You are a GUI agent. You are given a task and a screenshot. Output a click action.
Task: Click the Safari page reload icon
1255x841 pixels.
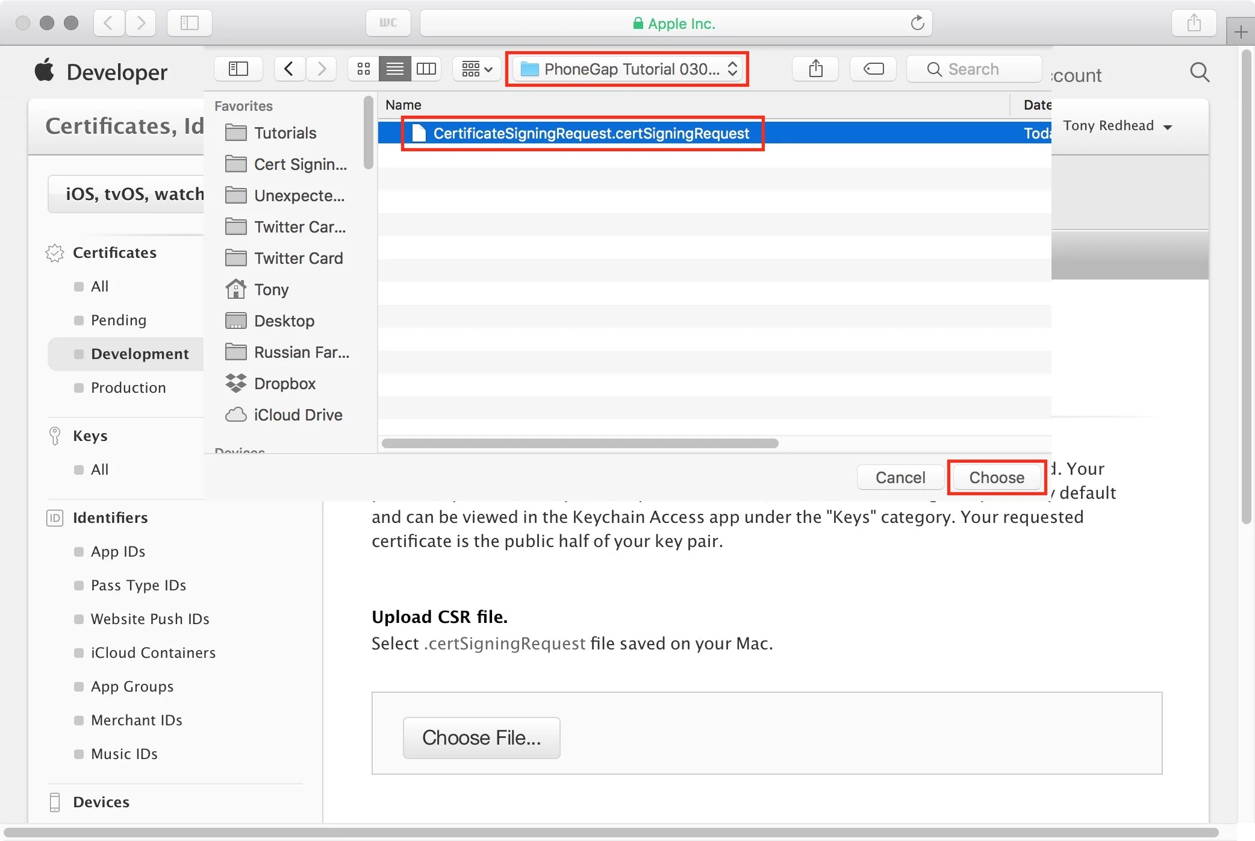(917, 23)
